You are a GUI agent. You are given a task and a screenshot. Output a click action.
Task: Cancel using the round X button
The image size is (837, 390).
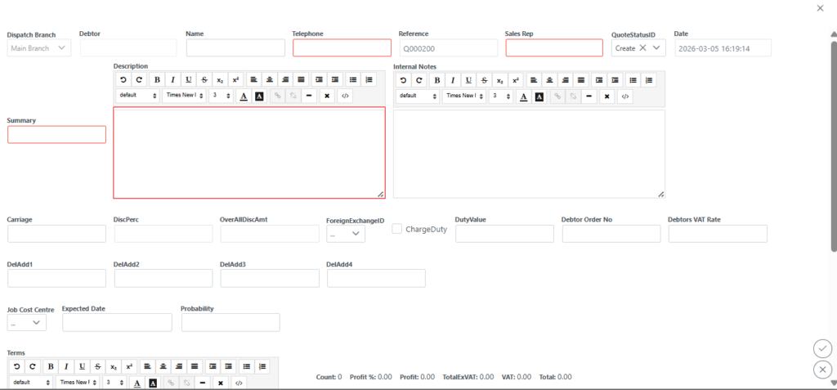[822, 370]
